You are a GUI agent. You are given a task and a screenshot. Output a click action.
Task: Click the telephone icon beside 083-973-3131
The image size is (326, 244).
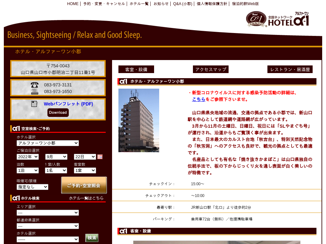tap(34, 85)
